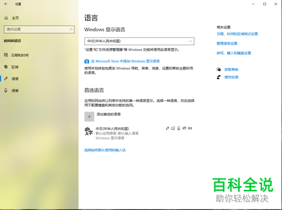Click the display language feature icon on the 中文 row
Screen dimensions: 282x210
coord(168,128)
